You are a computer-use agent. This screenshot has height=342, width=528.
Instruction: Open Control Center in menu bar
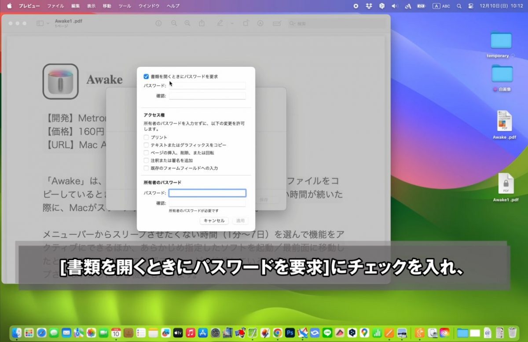click(x=471, y=6)
